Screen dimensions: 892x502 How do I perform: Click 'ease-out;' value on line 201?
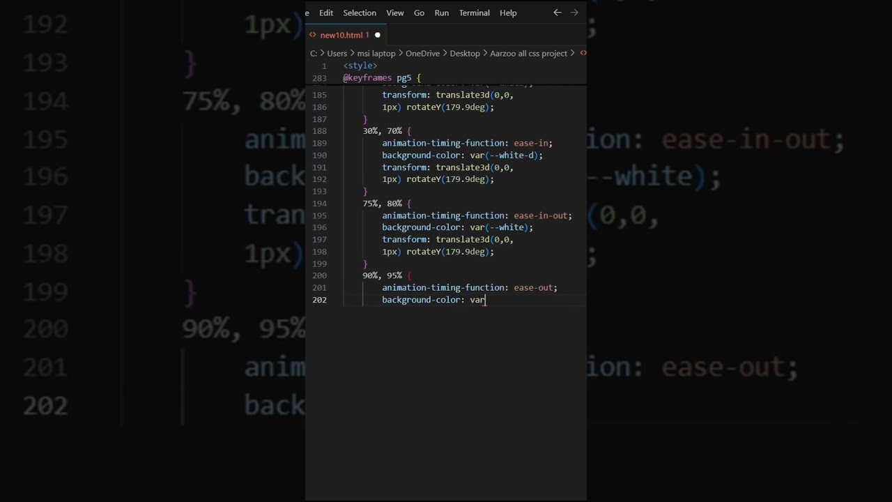535,287
